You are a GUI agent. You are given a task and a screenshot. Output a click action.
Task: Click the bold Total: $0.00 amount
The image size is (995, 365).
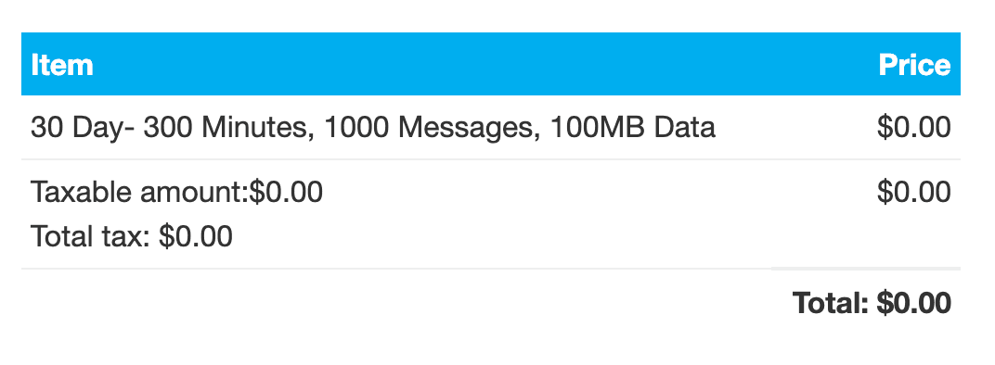[x=872, y=303]
